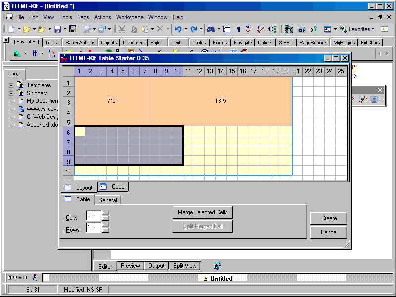Expand the Snippets tree node
Screen dimensions: 396x297
(x=11, y=93)
